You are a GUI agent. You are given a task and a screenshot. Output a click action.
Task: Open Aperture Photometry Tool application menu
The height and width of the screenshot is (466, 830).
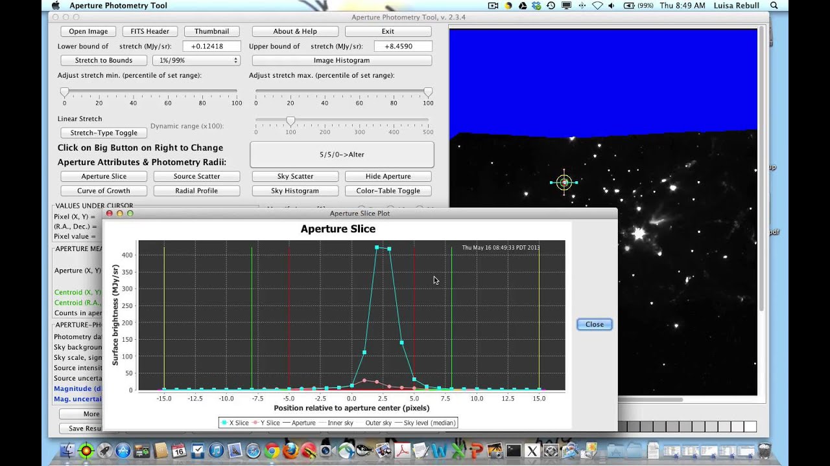[118, 5]
